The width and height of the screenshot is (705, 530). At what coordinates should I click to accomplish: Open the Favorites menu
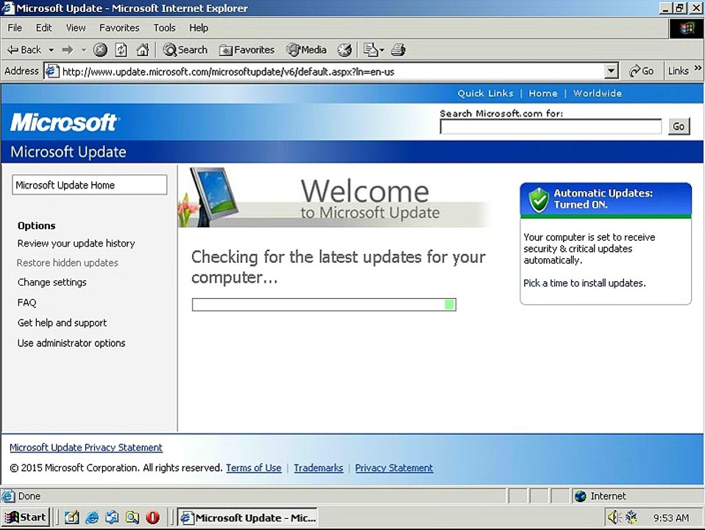coord(119,28)
